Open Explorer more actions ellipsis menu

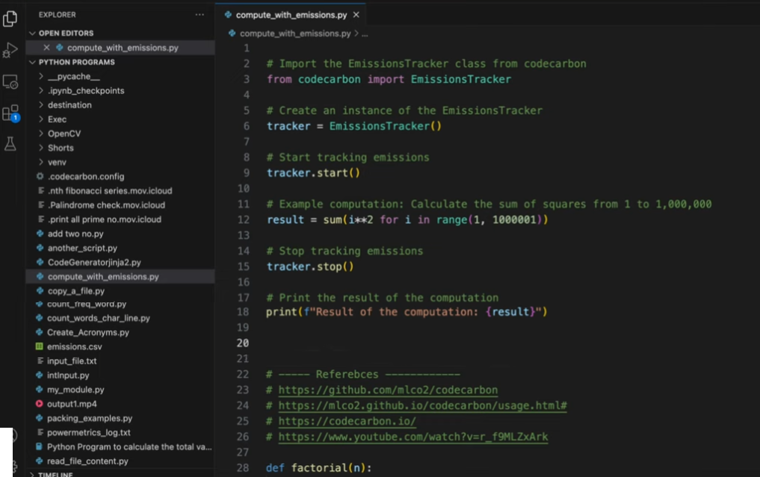pos(199,15)
